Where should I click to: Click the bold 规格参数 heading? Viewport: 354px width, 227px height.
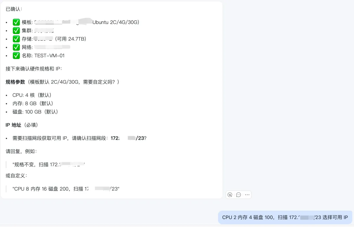tap(15, 82)
